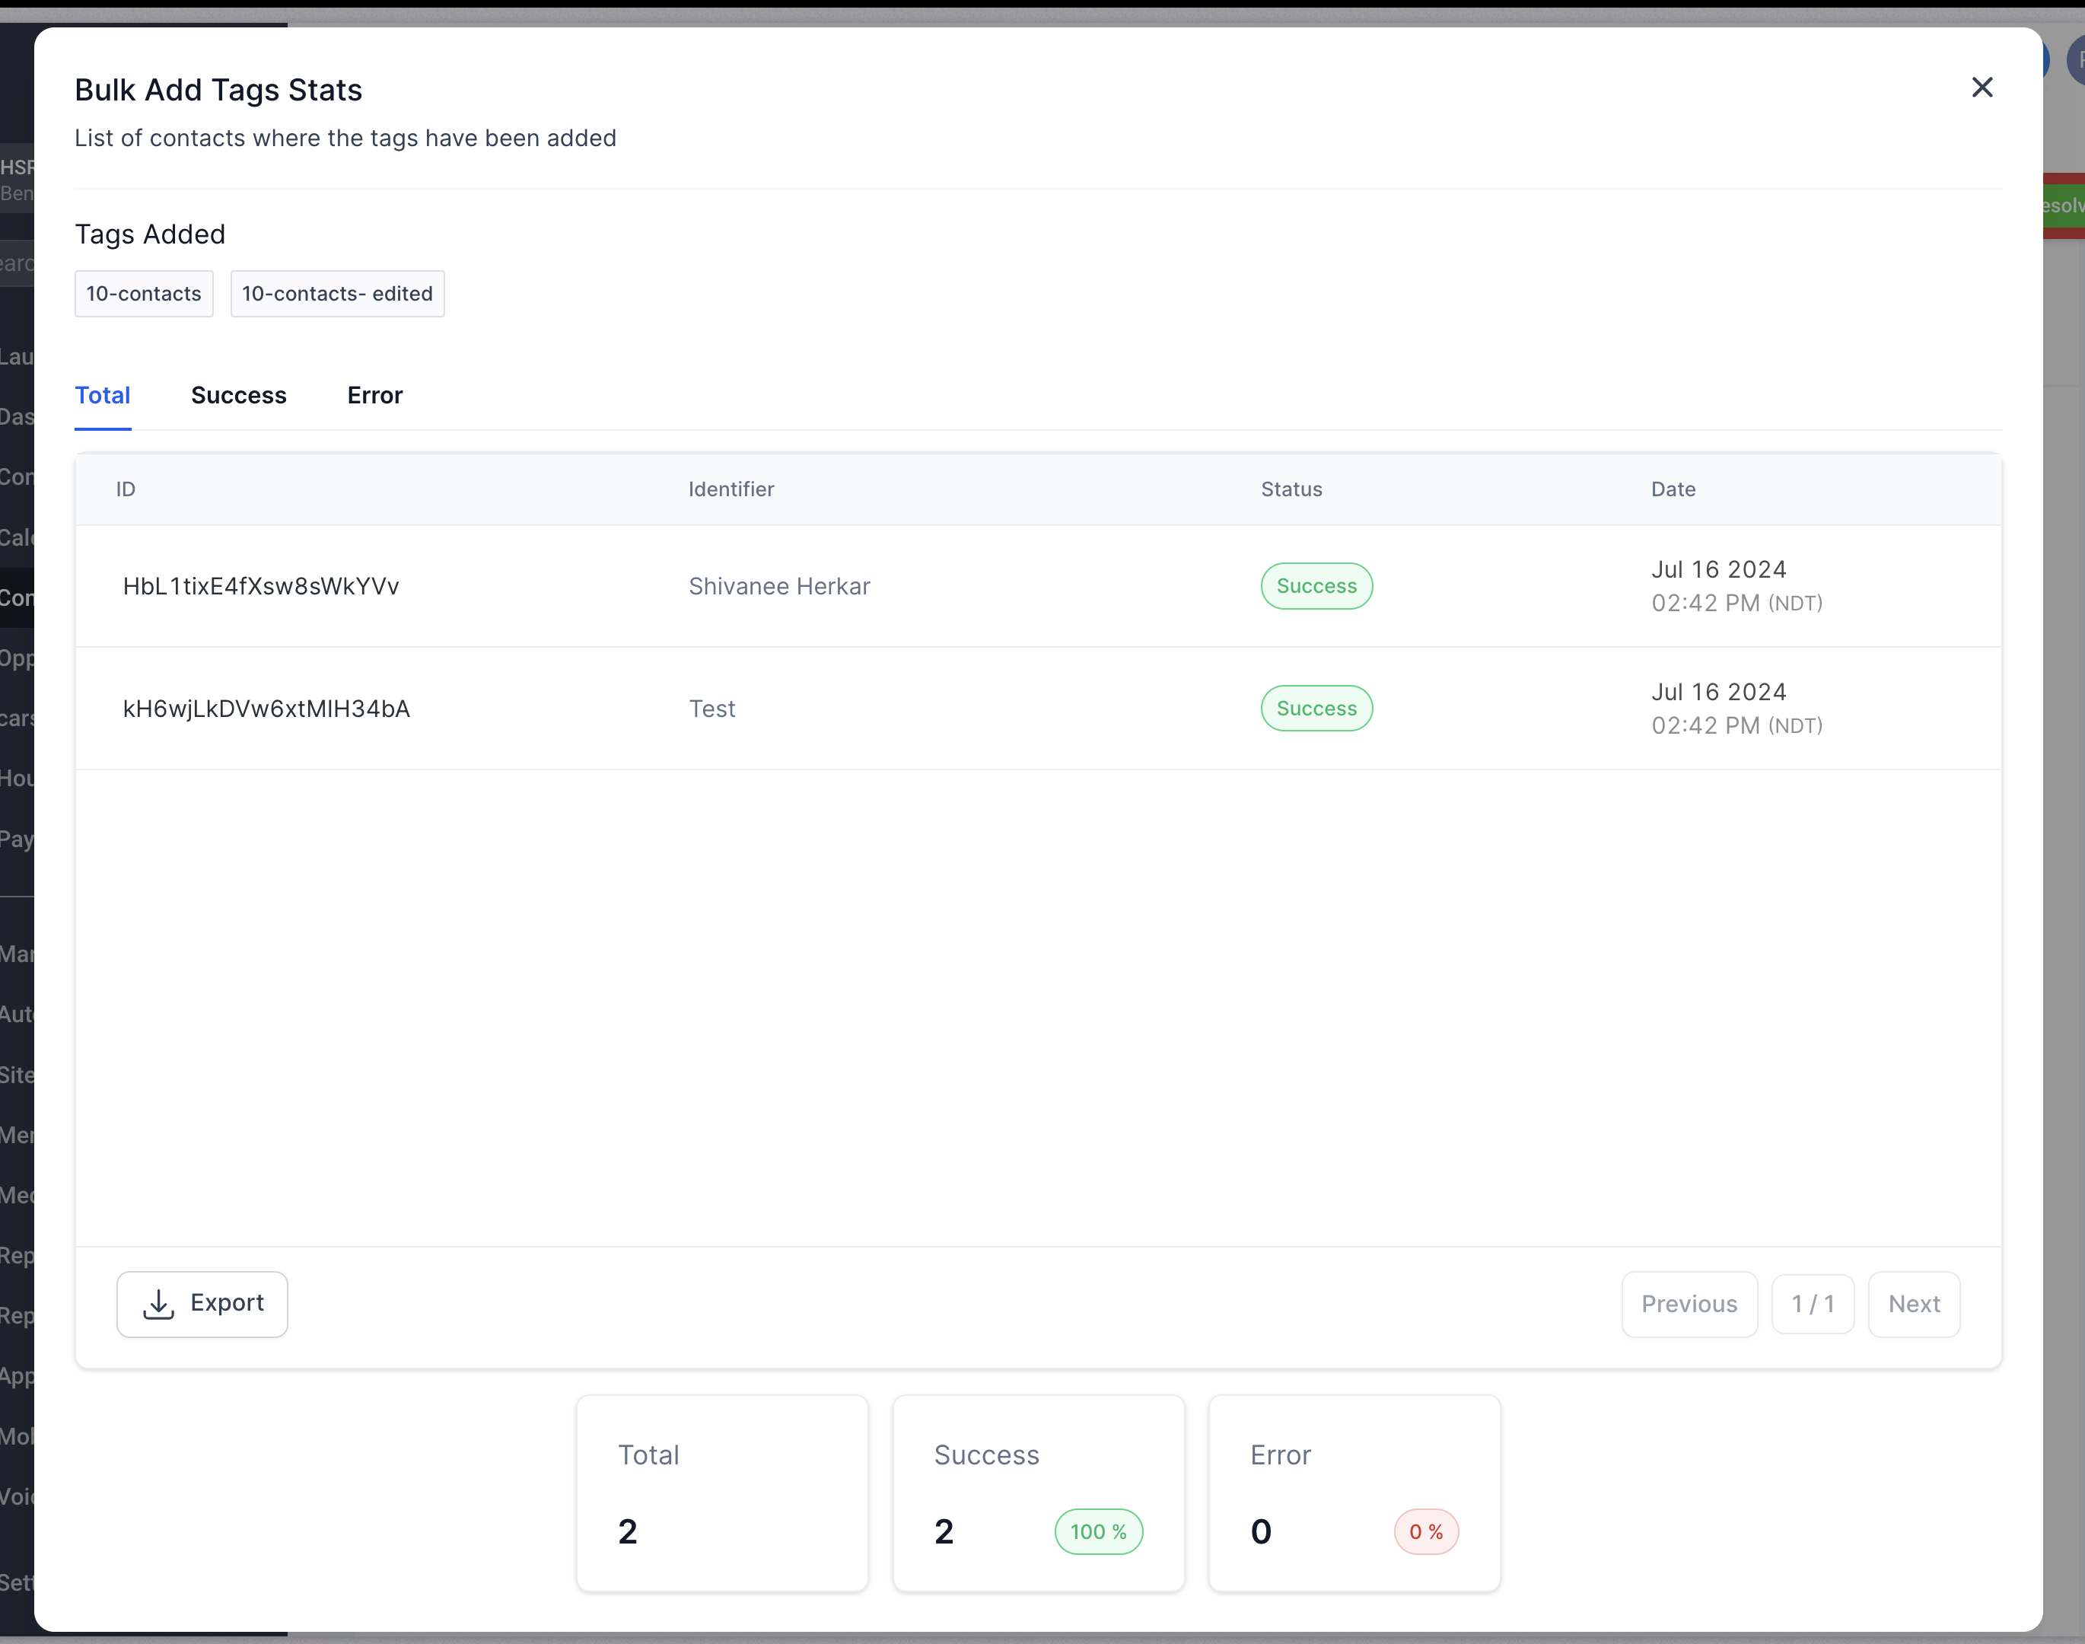The width and height of the screenshot is (2085, 1644).
Task: Click contact ID kH6wjLkDVw6xtMIH34bA
Action: click(x=266, y=709)
